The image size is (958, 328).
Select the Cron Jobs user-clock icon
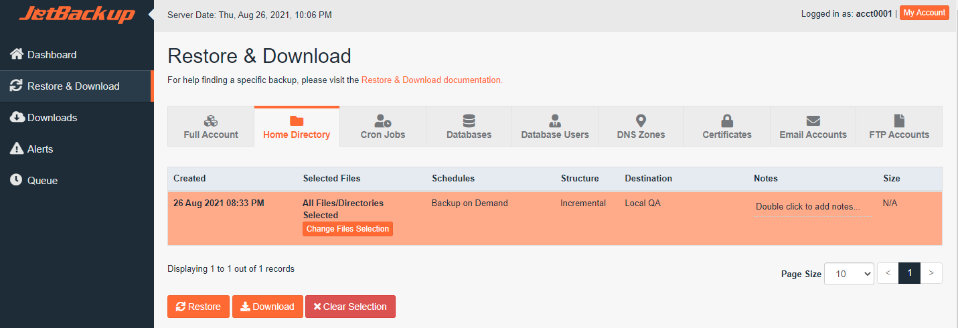pos(383,121)
